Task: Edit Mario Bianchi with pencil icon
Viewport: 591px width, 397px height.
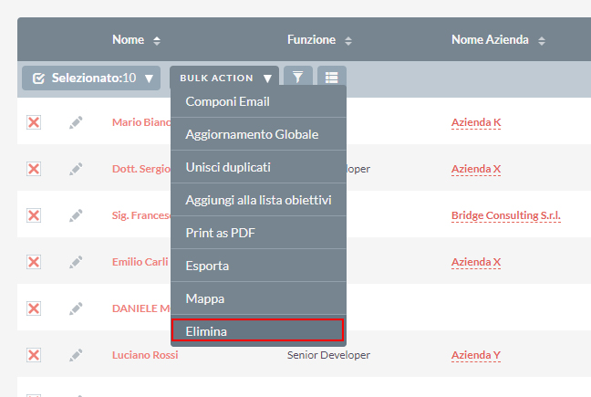Action: coord(76,122)
